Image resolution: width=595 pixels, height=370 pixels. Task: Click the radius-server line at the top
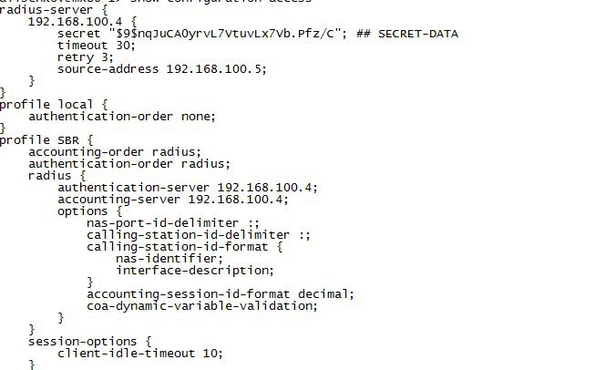pyautogui.click(x=54, y=10)
